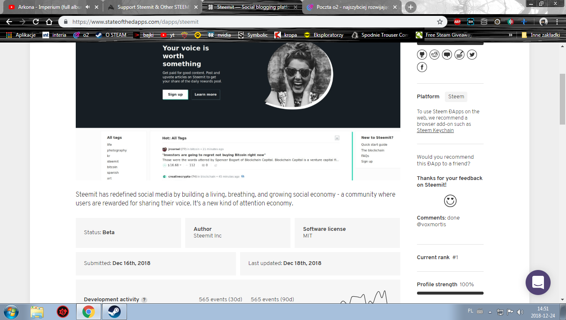The height and width of the screenshot is (320, 566).
Task: Open the volume speaker tray icon
Action: coord(520,312)
